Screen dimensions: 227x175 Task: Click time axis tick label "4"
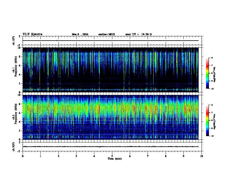click(x=94, y=156)
